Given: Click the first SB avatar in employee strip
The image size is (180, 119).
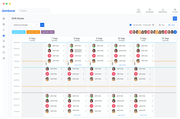Looking at the screenshot, I should [x=131, y=32].
